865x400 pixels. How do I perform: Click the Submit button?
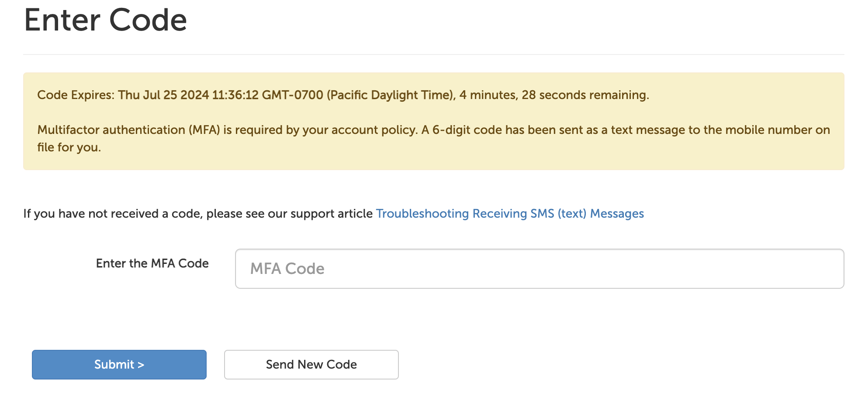point(119,365)
